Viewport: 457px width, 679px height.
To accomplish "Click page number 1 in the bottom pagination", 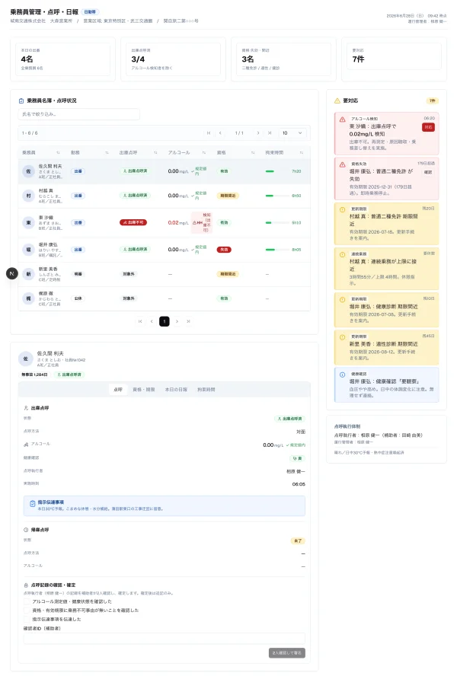I will (165, 321).
